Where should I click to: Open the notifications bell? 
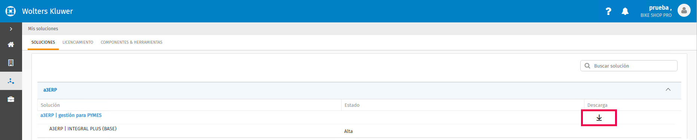625,11
